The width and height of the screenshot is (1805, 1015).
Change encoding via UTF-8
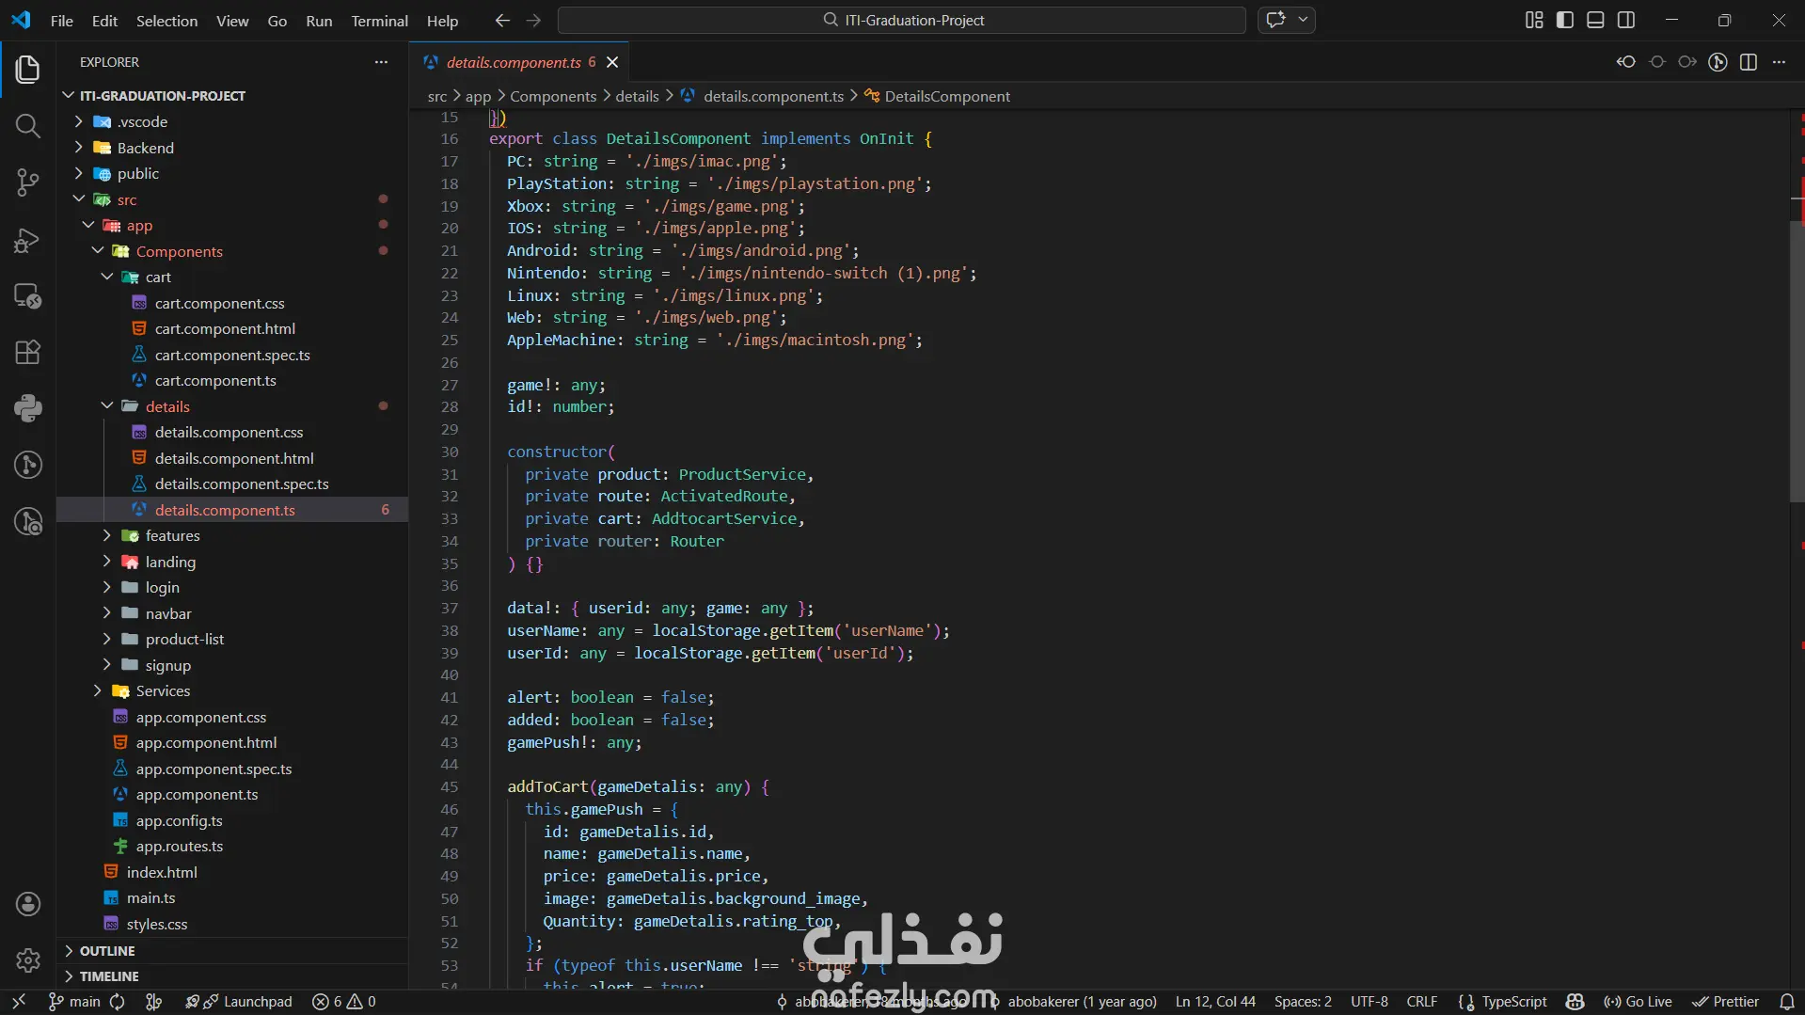(x=1370, y=1002)
